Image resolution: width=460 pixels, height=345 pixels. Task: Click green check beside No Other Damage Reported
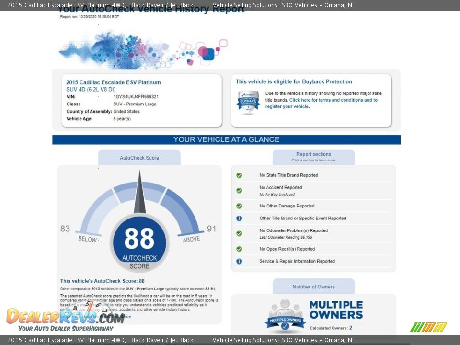click(x=239, y=206)
